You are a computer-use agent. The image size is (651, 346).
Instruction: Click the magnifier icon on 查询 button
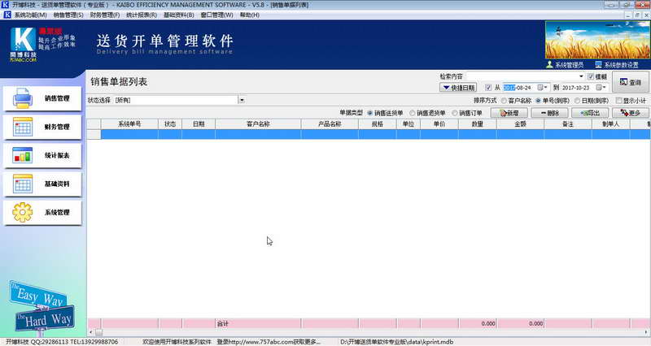623,82
